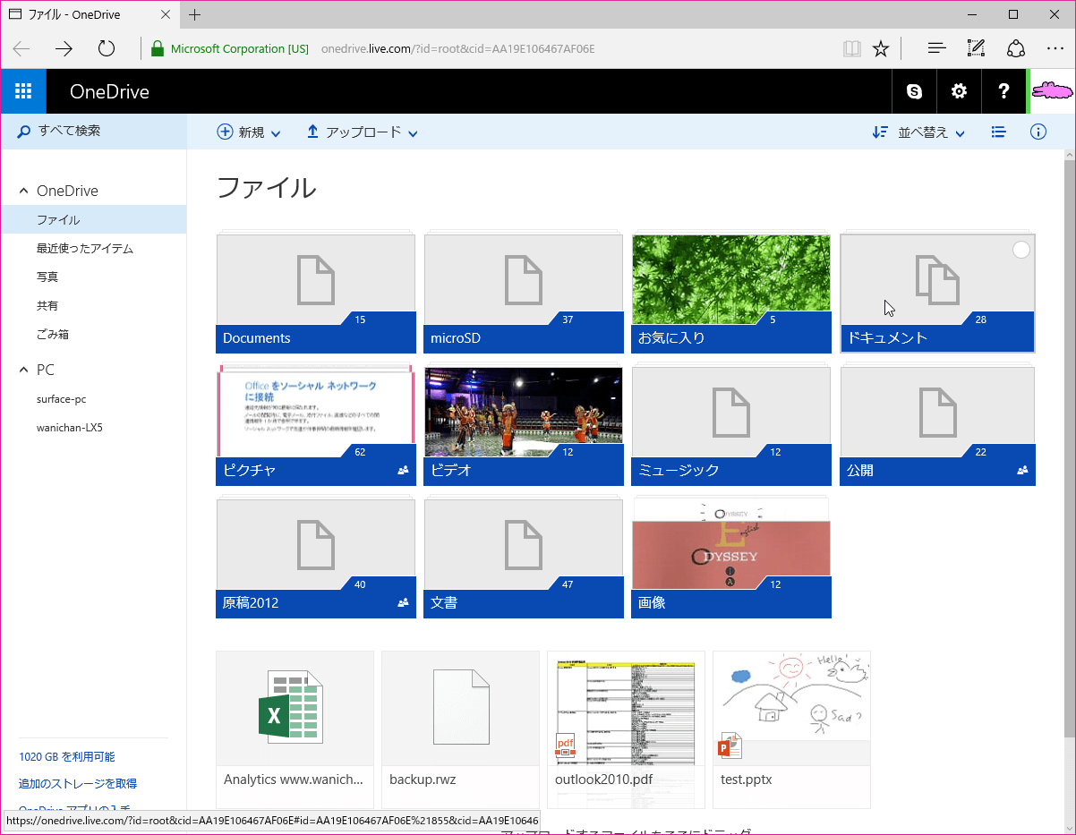Open the お気に入り folder tile
The image size is (1076, 835).
point(731,294)
